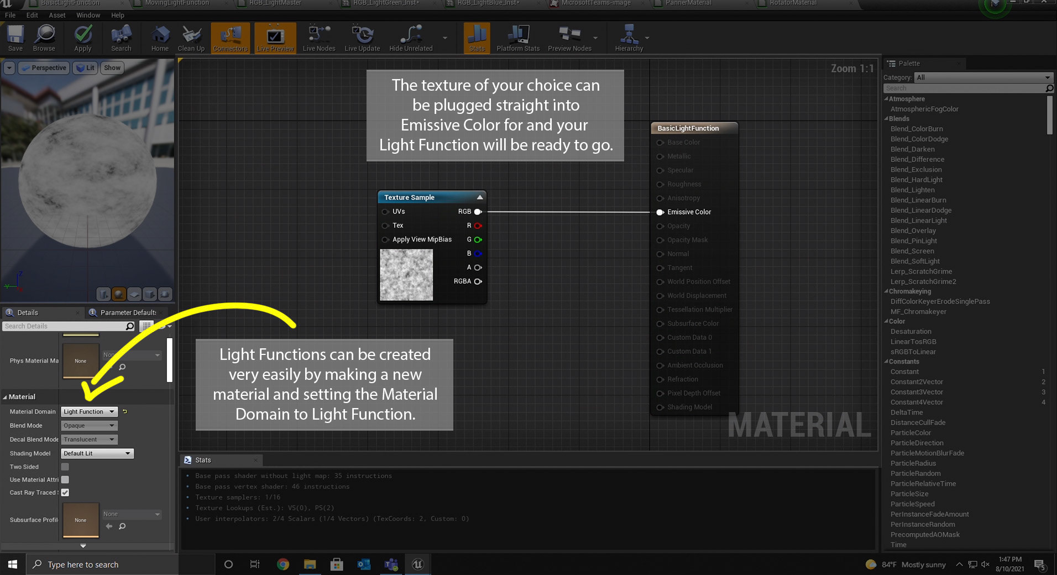Toggle the Connectors button
The image size is (1057, 575).
(231, 38)
